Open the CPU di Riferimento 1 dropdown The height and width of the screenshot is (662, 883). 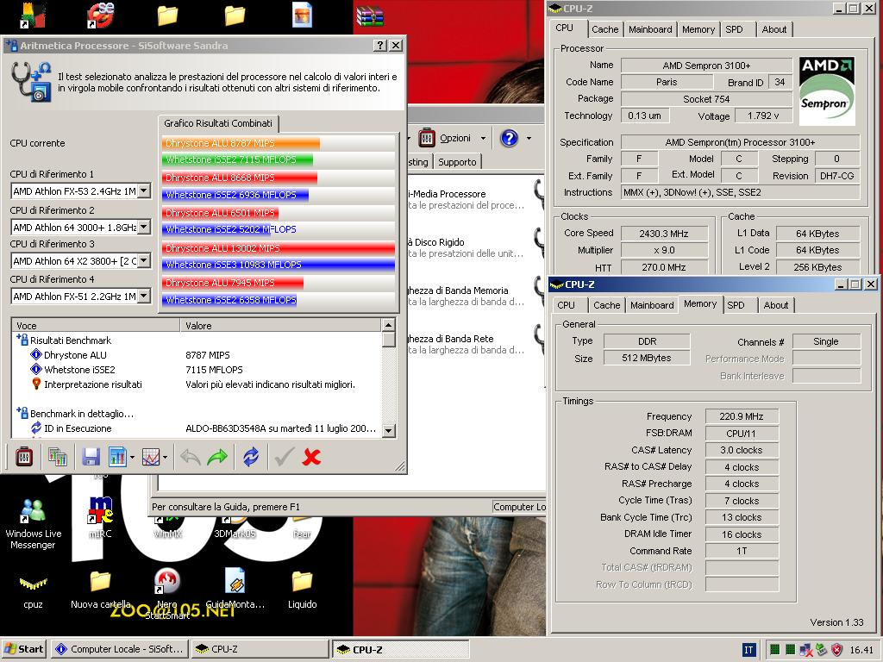tap(144, 190)
